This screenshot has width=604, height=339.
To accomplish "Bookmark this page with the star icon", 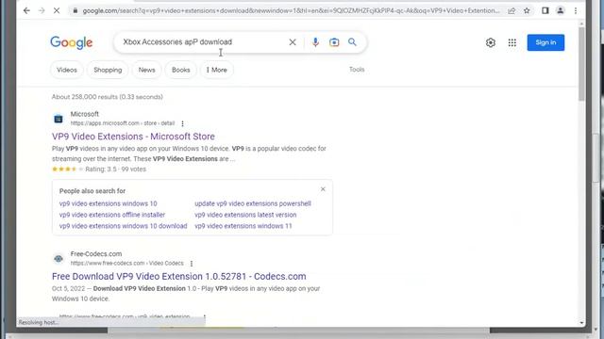I will click(527, 10).
